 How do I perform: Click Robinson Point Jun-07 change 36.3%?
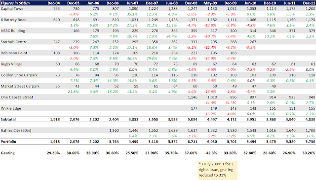[132, 59]
